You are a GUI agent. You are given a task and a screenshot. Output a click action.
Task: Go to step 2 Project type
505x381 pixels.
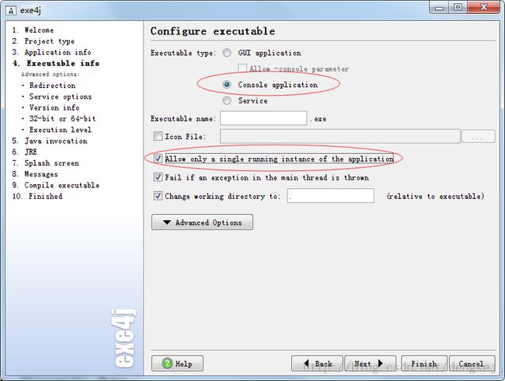pyautogui.click(x=44, y=41)
